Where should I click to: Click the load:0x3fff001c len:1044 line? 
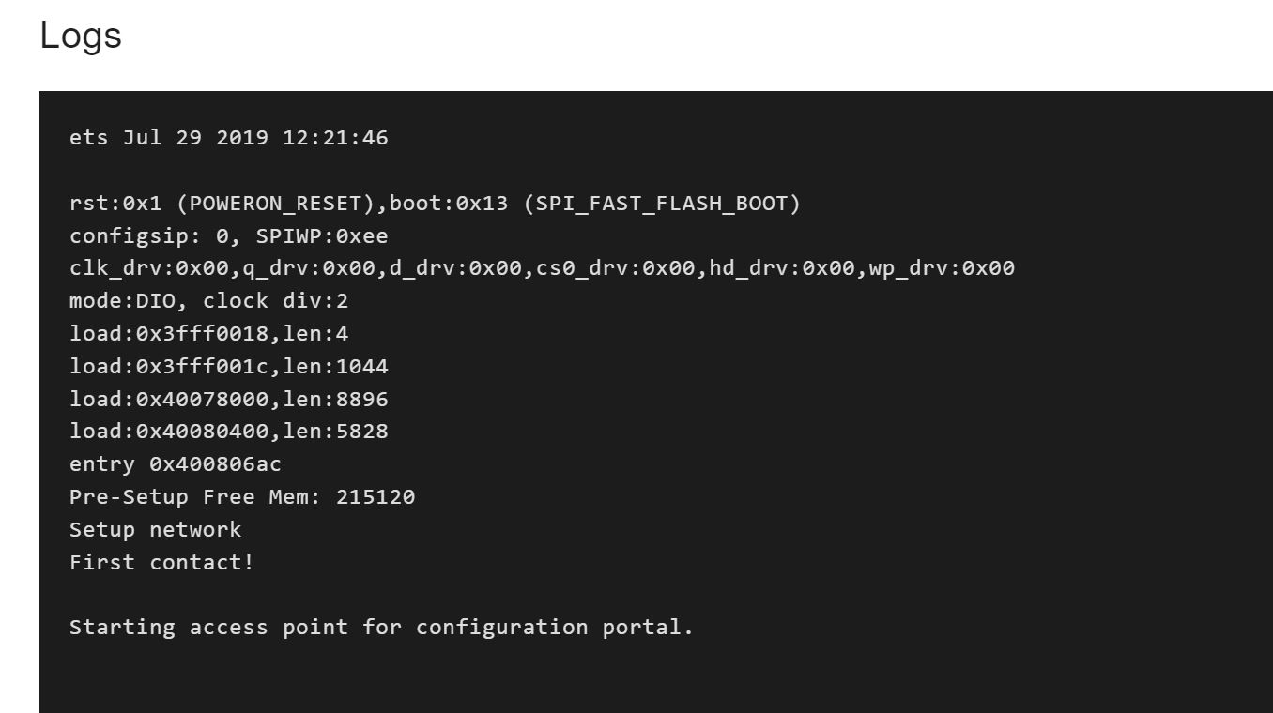click(228, 366)
